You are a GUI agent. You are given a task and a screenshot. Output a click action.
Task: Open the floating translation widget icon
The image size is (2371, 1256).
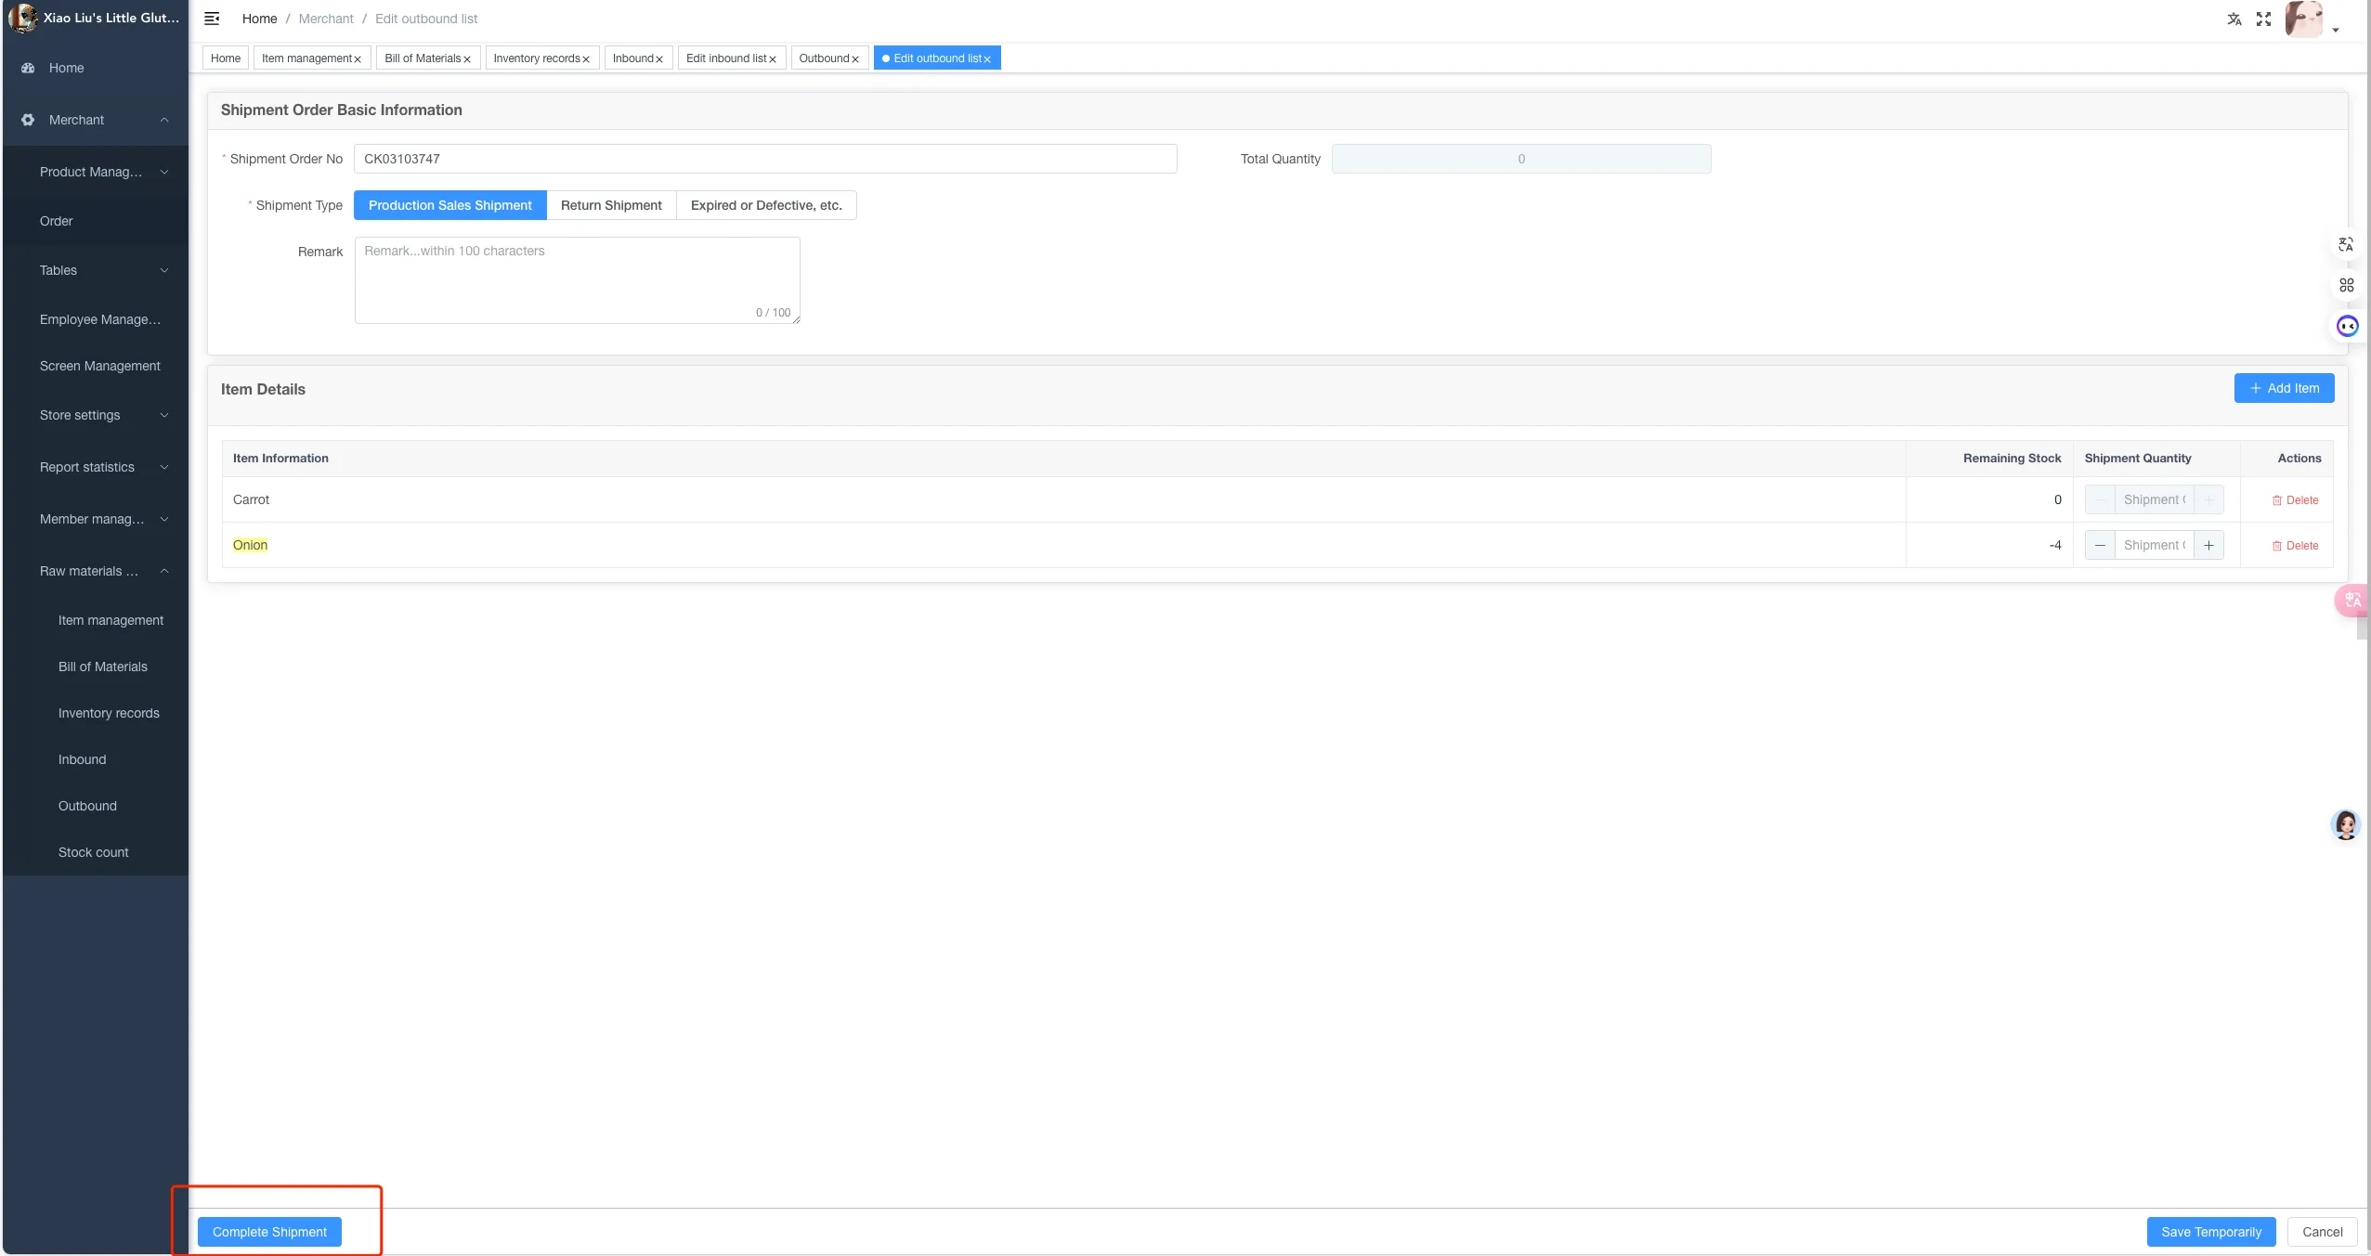tap(2346, 244)
